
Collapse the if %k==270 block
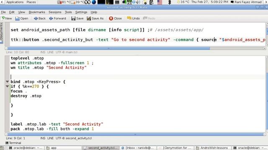pyautogui.click(x=7, y=86)
